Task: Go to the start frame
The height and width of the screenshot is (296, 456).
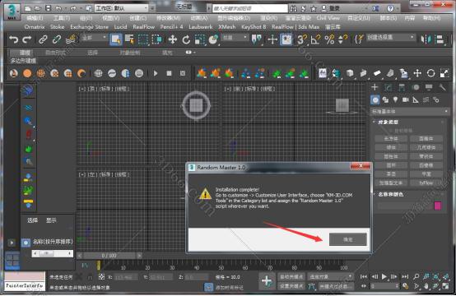Action: (364, 276)
